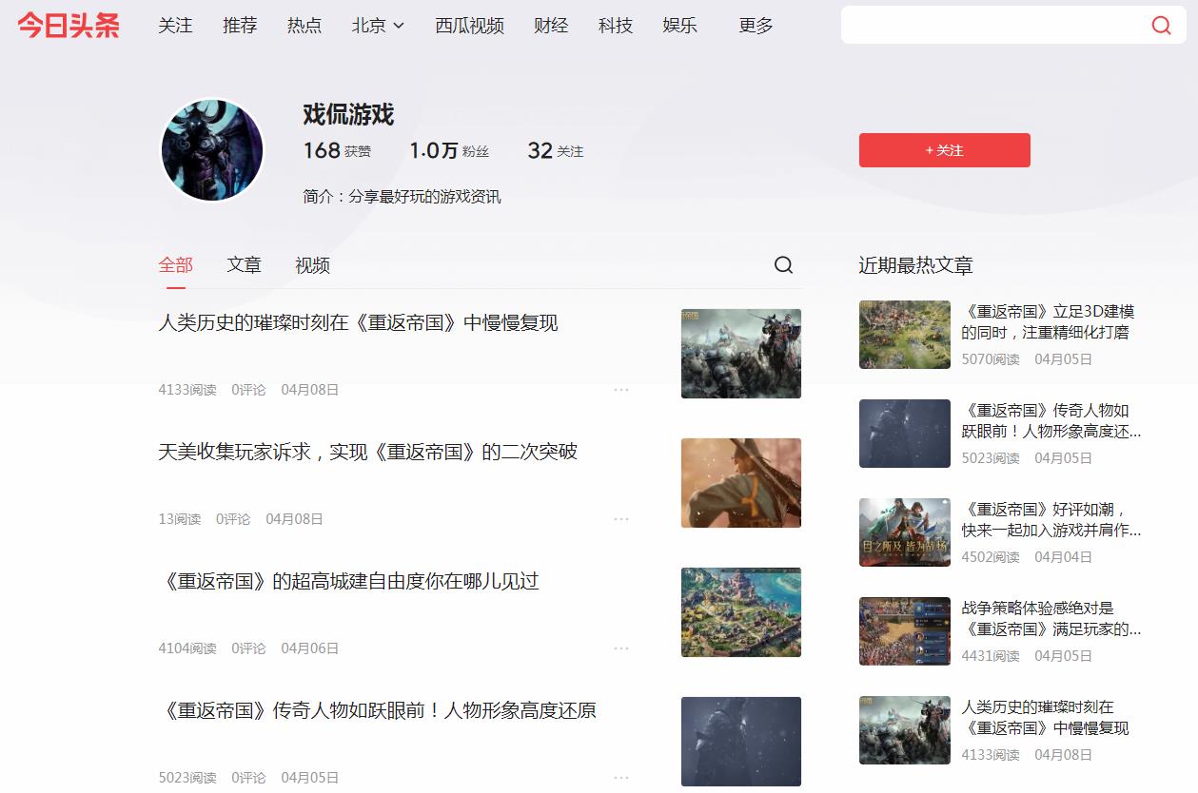Open sidebar article 战争策略体验感绝对是
The image size is (1198, 793).
(x=1051, y=619)
